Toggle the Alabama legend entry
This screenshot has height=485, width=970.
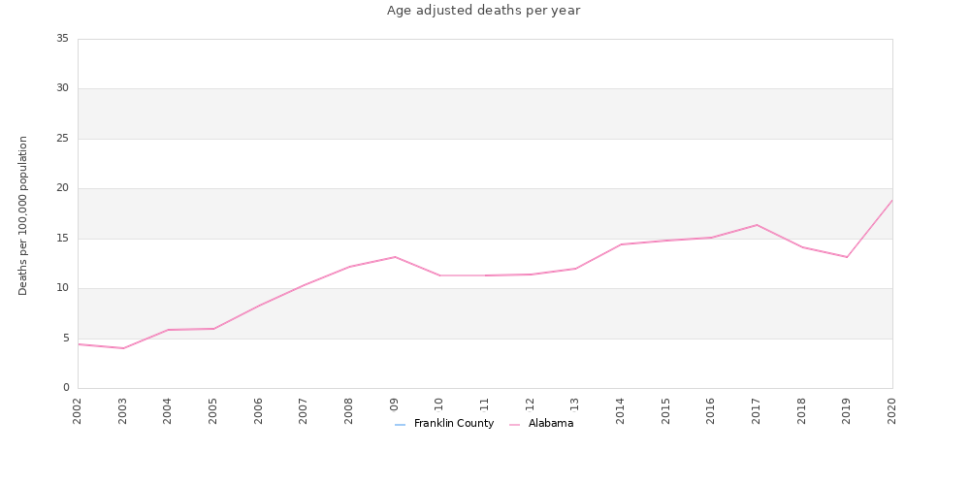[541, 424]
